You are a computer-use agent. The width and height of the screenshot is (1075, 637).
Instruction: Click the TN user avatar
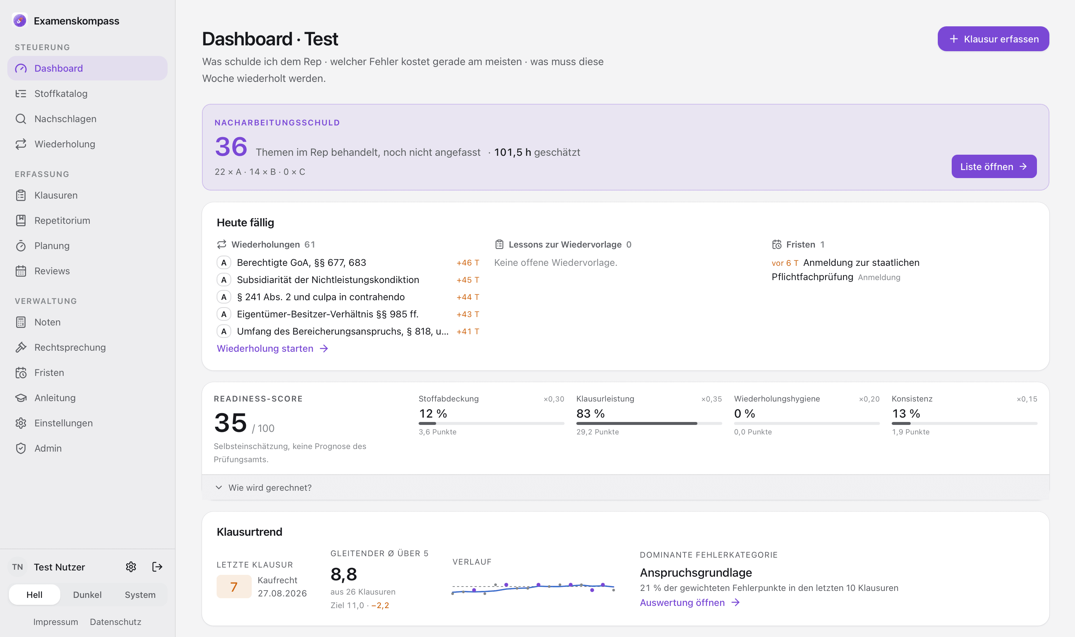coord(18,567)
